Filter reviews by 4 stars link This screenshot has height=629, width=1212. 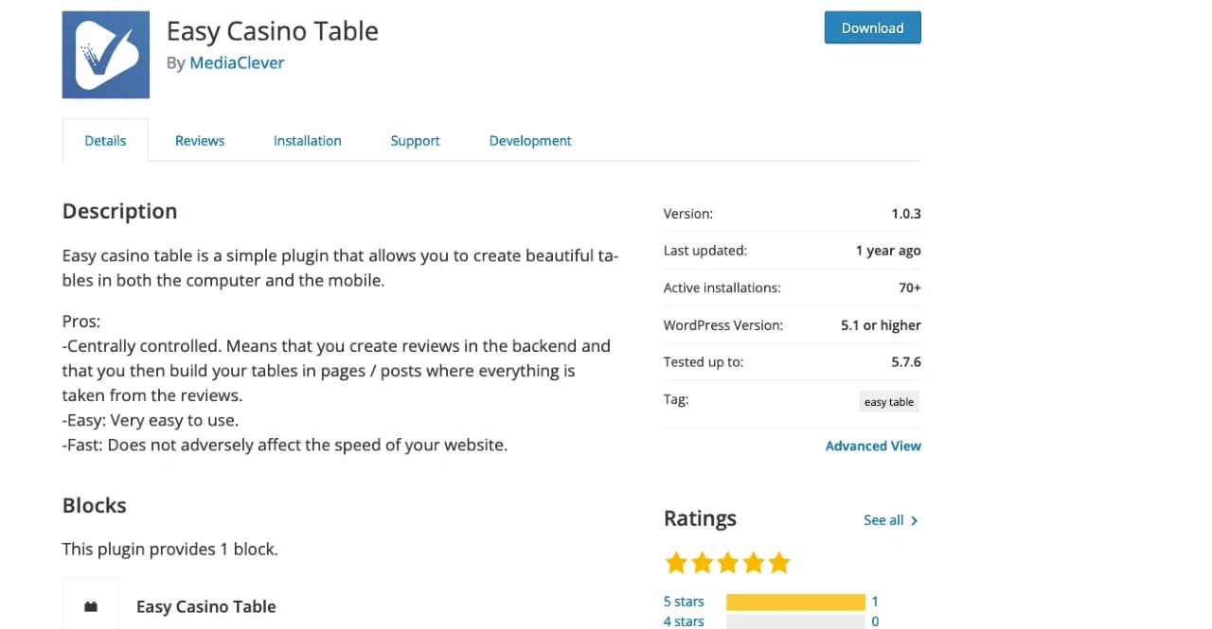click(x=684, y=621)
